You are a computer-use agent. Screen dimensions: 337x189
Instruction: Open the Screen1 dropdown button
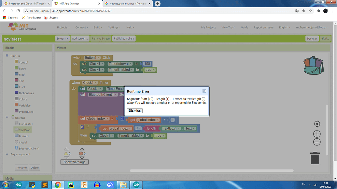coord(62,38)
